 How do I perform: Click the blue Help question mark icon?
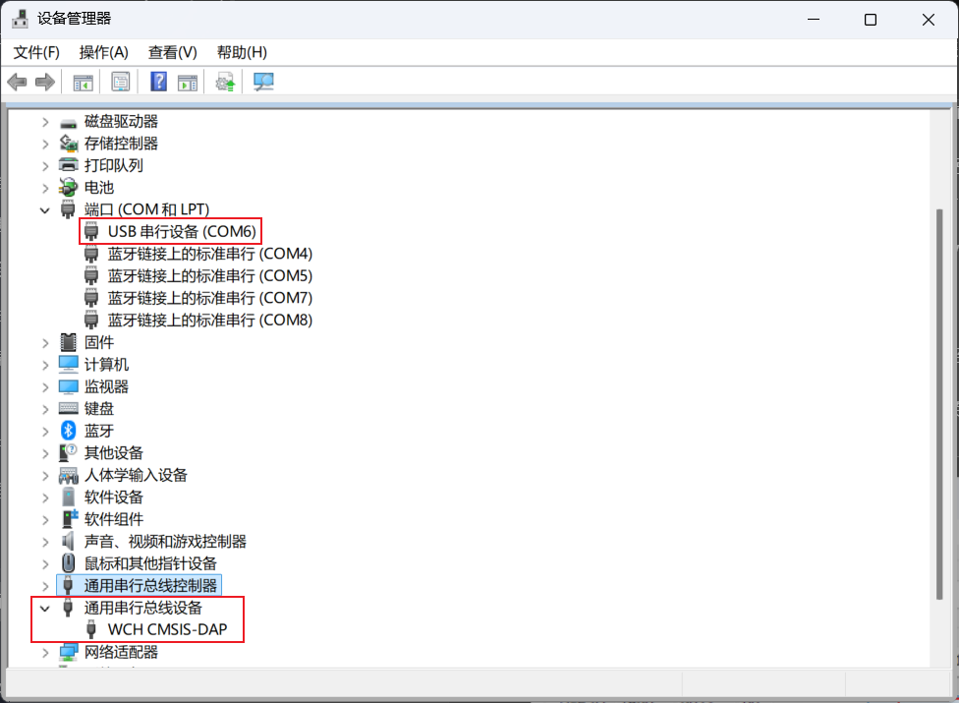[158, 82]
